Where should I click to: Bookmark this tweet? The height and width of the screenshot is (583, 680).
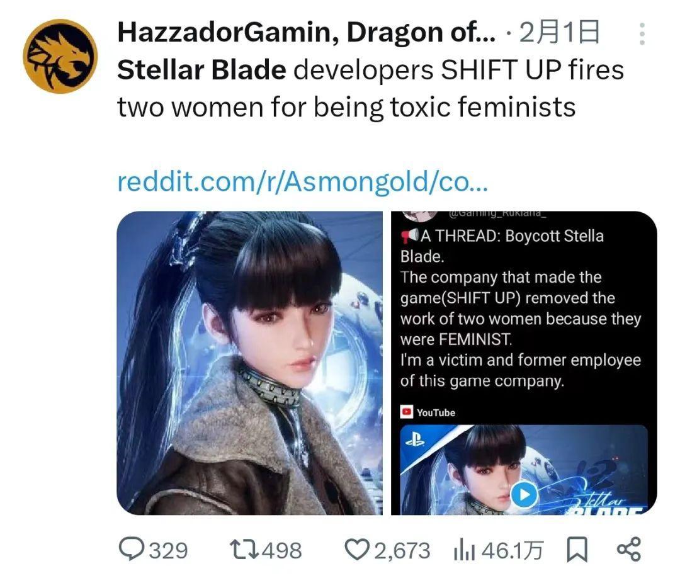(x=577, y=550)
